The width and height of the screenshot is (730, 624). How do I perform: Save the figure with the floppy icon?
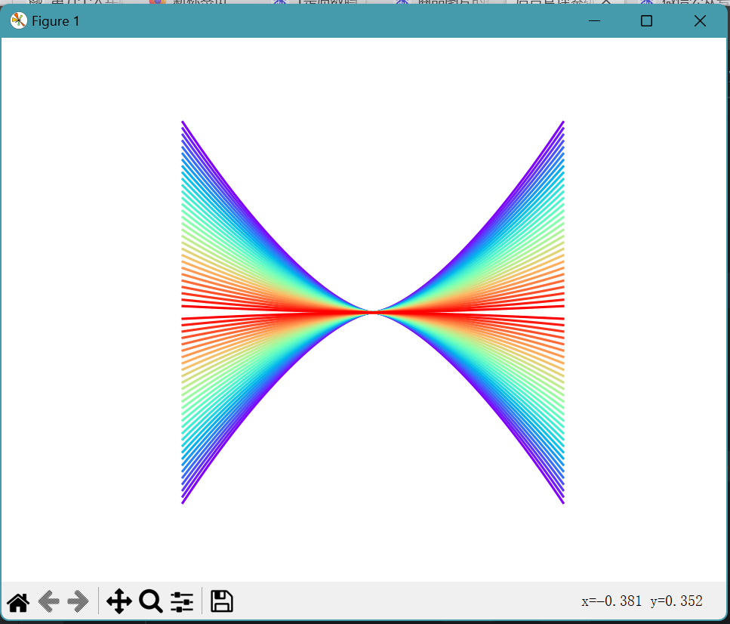221,602
